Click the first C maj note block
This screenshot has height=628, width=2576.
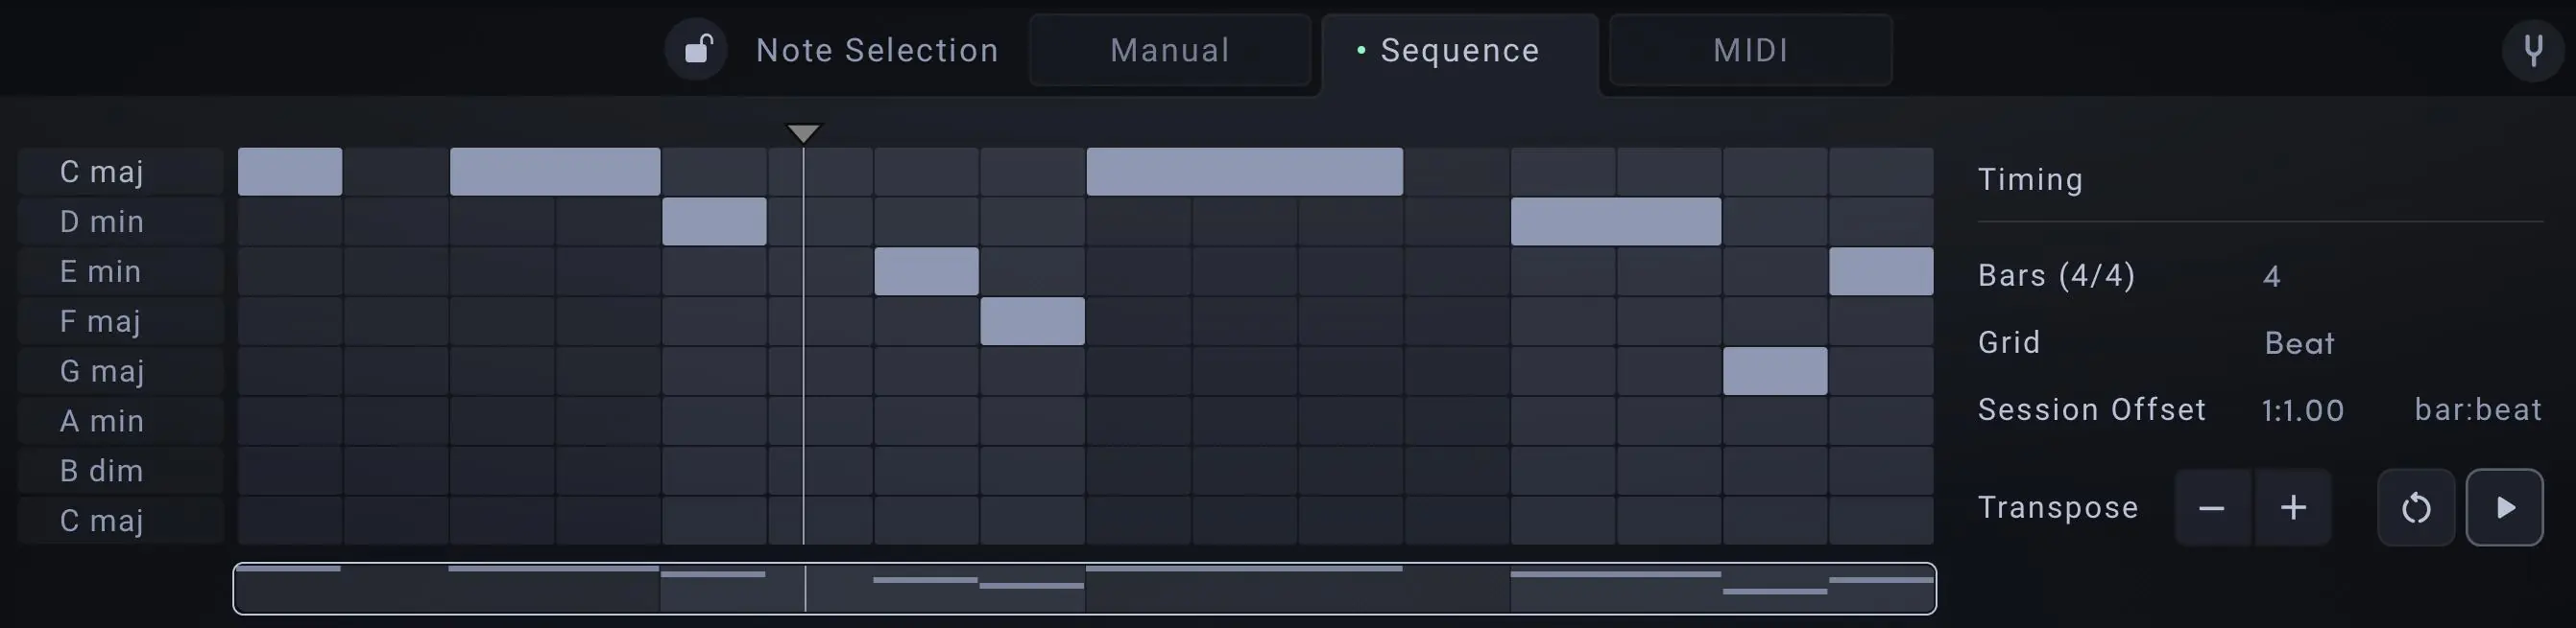pos(290,172)
